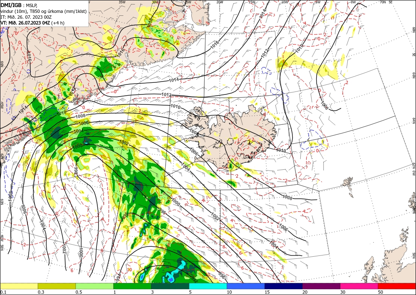Click the olive 0.3–0.5 legend swatch
416x295 pixels.
(x=57, y=286)
